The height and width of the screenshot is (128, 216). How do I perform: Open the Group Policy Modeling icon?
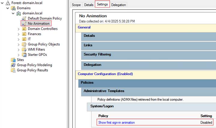[13, 65]
